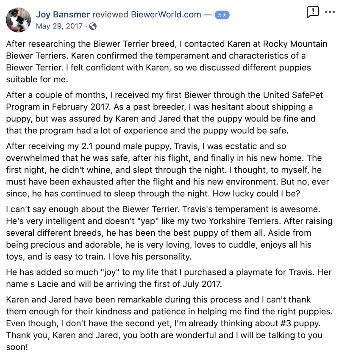Click the public globe privacy icon

click(x=93, y=26)
